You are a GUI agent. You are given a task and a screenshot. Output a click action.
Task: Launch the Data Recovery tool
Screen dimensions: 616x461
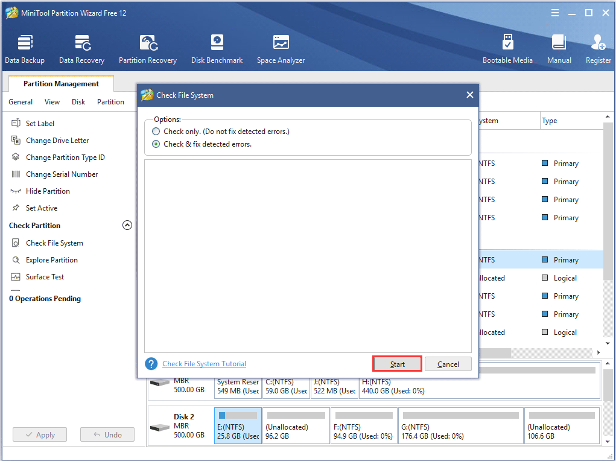(81, 49)
